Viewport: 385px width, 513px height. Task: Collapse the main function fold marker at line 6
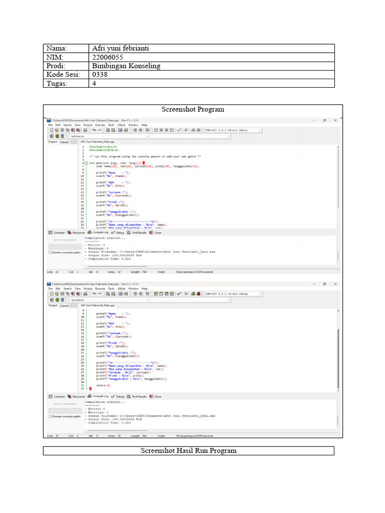86,163
